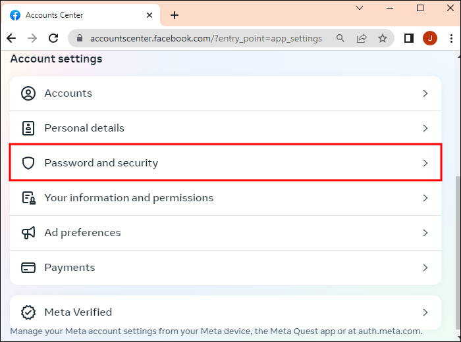
Task: Click the Ad preferences megaphone icon
Action: 28,233
